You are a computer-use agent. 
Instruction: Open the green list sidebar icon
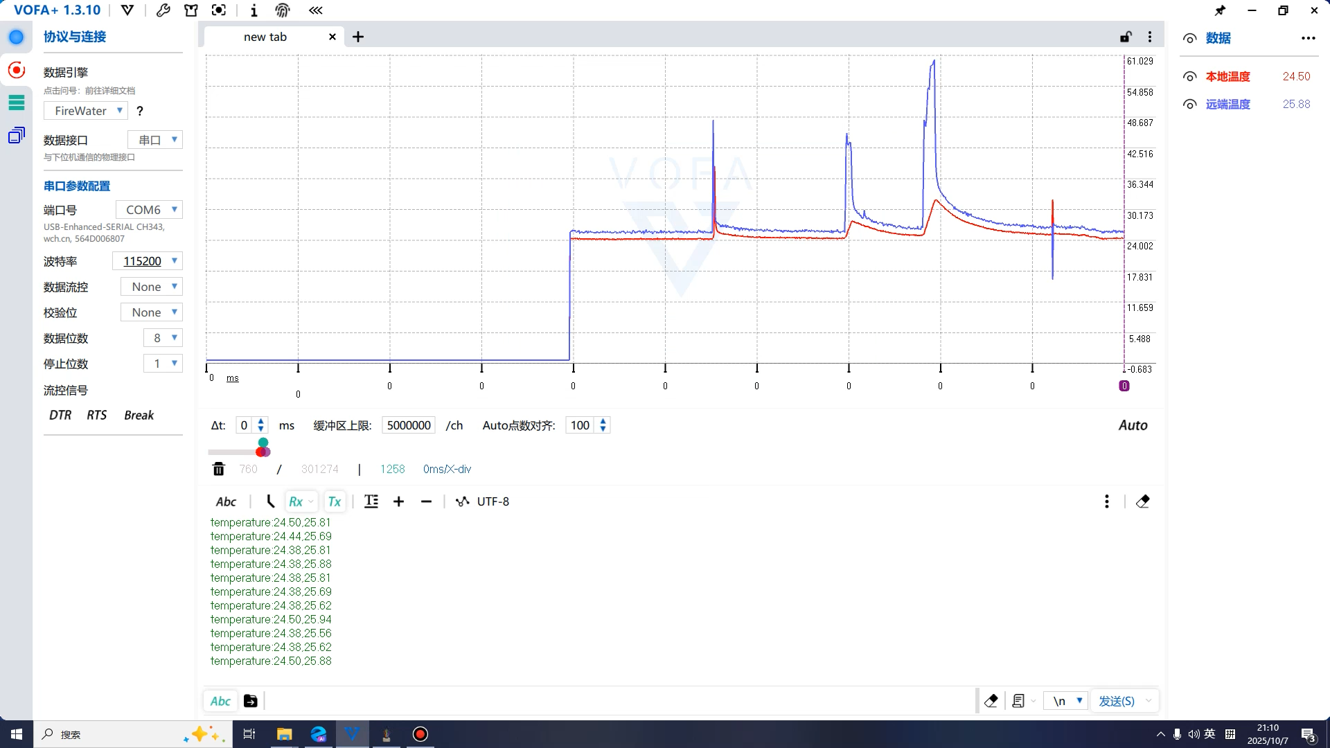pyautogui.click(x=16, y=103)
